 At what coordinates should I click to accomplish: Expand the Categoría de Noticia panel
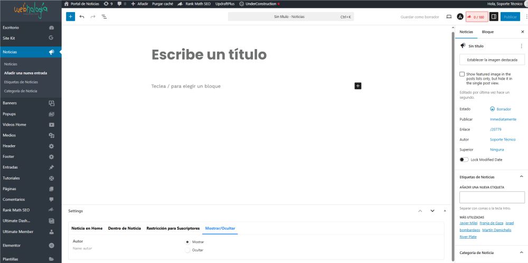[521, 253]
